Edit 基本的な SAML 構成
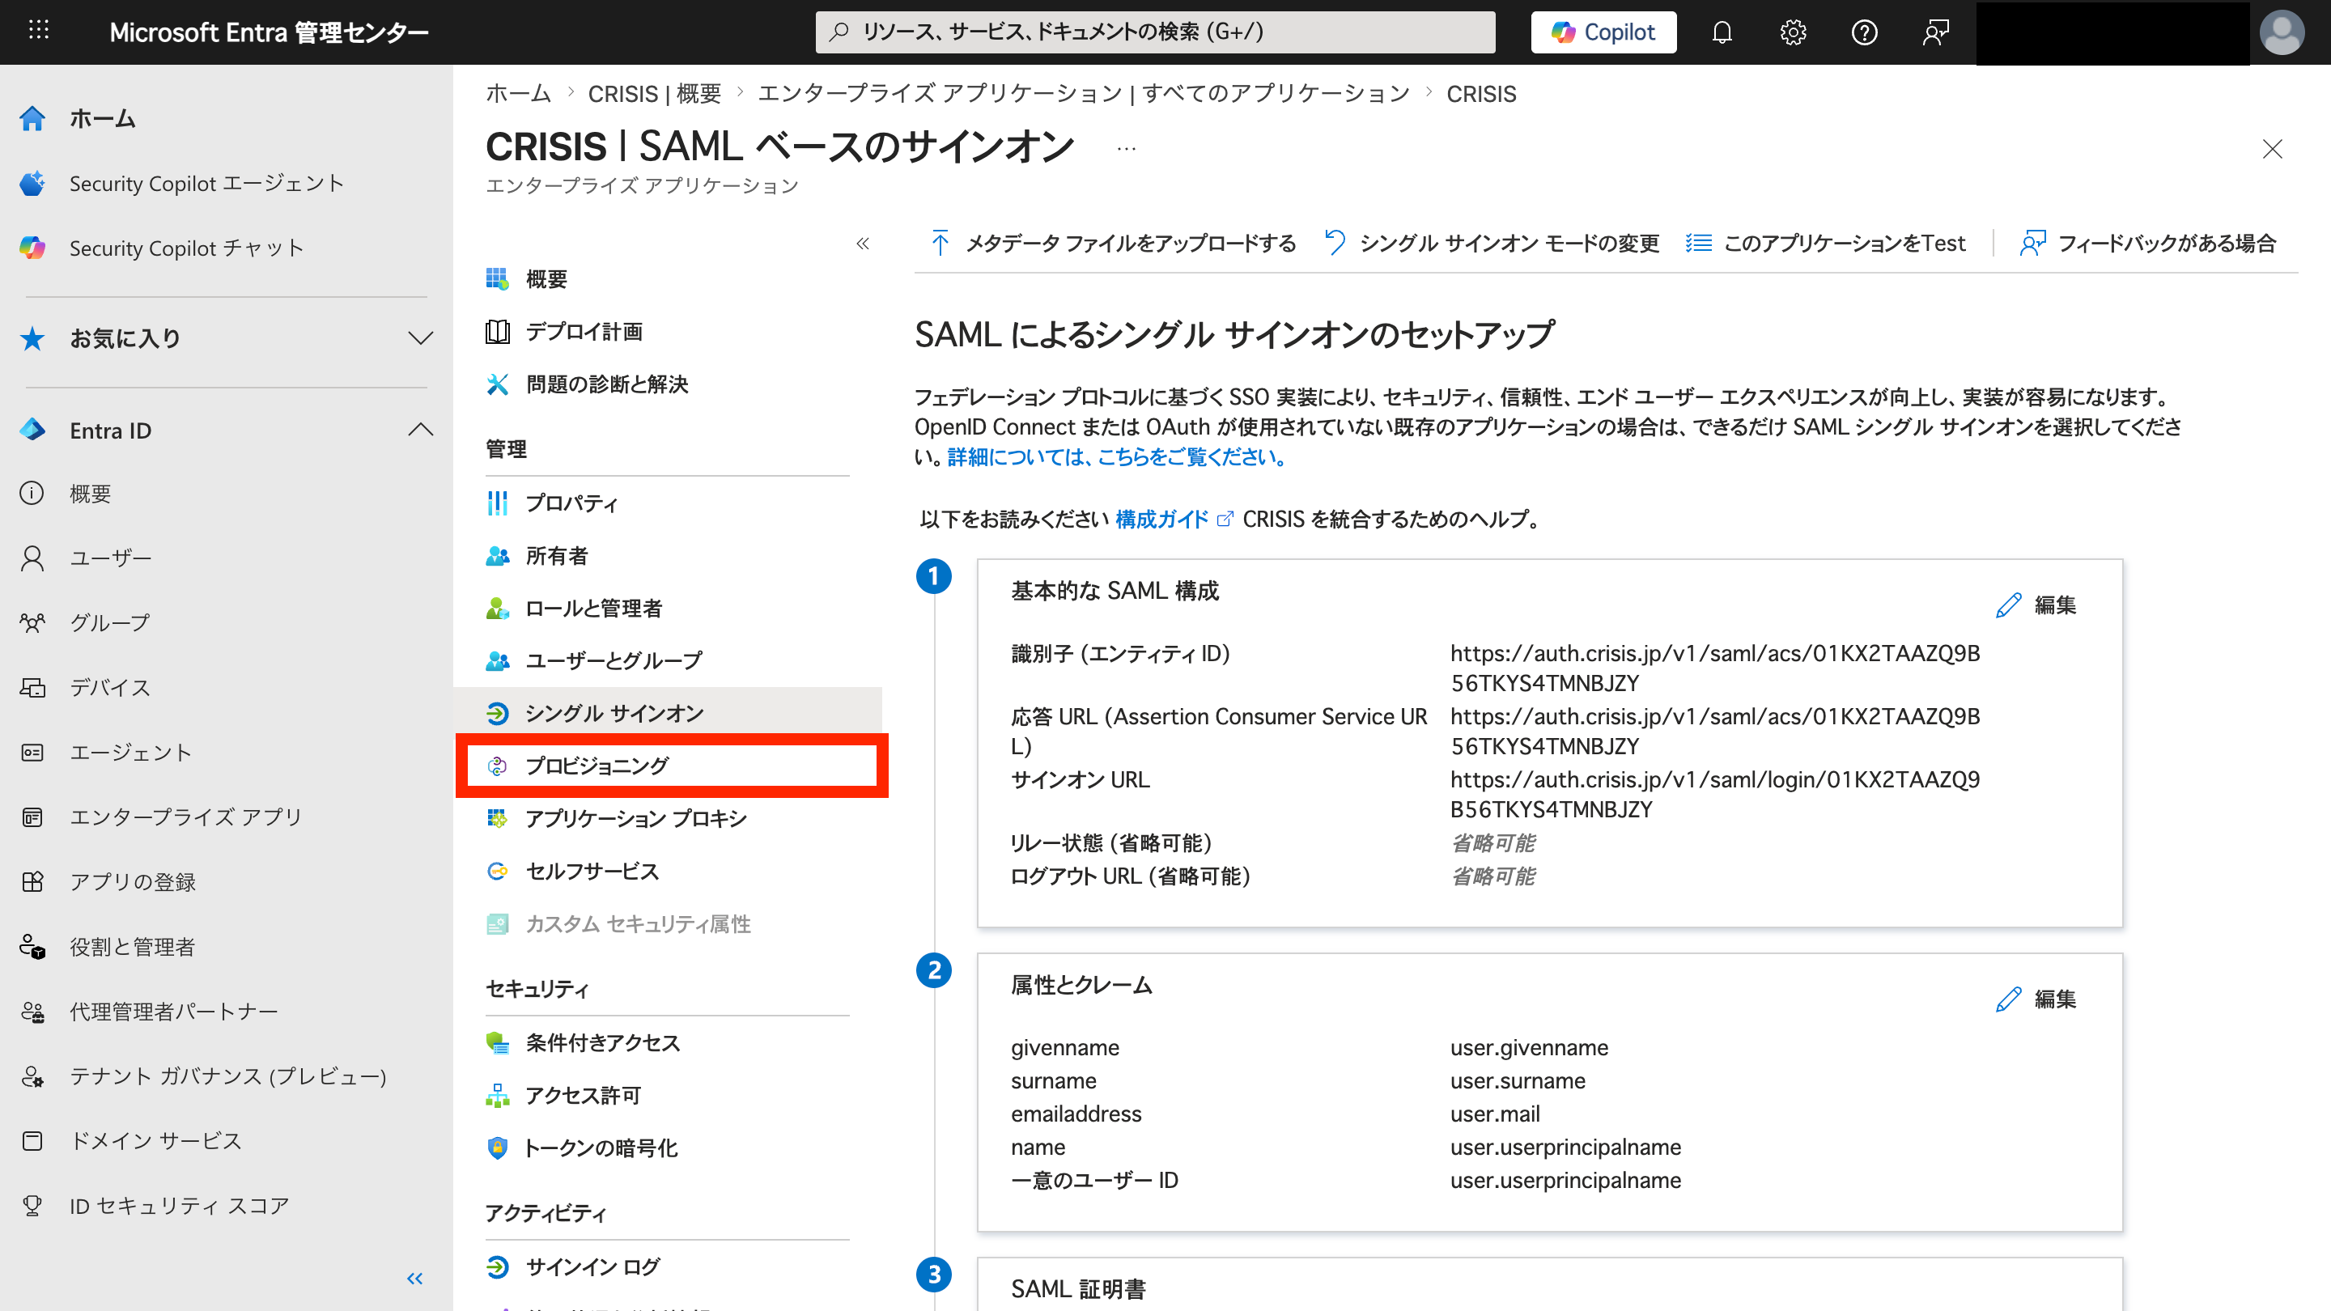Viewport: 2331px width, 1311px height. click(2036, 605)
